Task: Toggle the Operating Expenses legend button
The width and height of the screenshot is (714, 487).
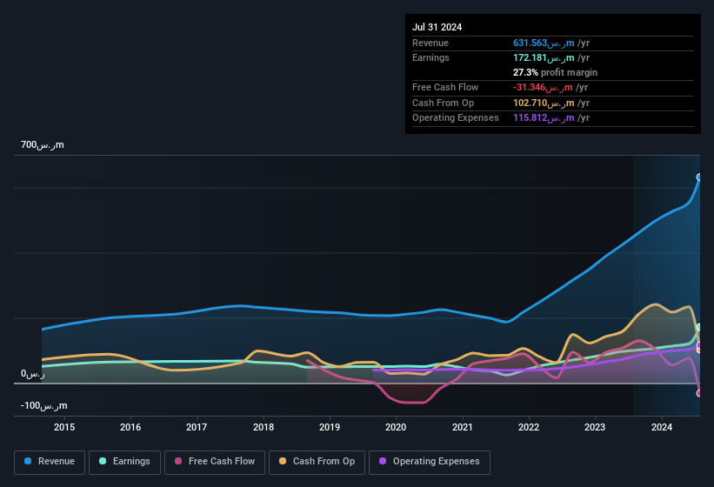Action: [429, 462]
